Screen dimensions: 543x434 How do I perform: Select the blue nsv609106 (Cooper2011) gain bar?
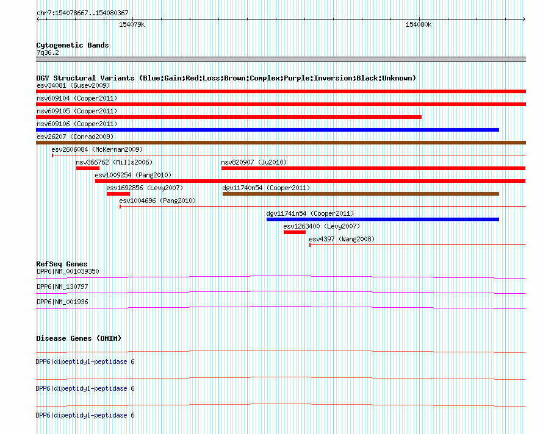[267, 130]
